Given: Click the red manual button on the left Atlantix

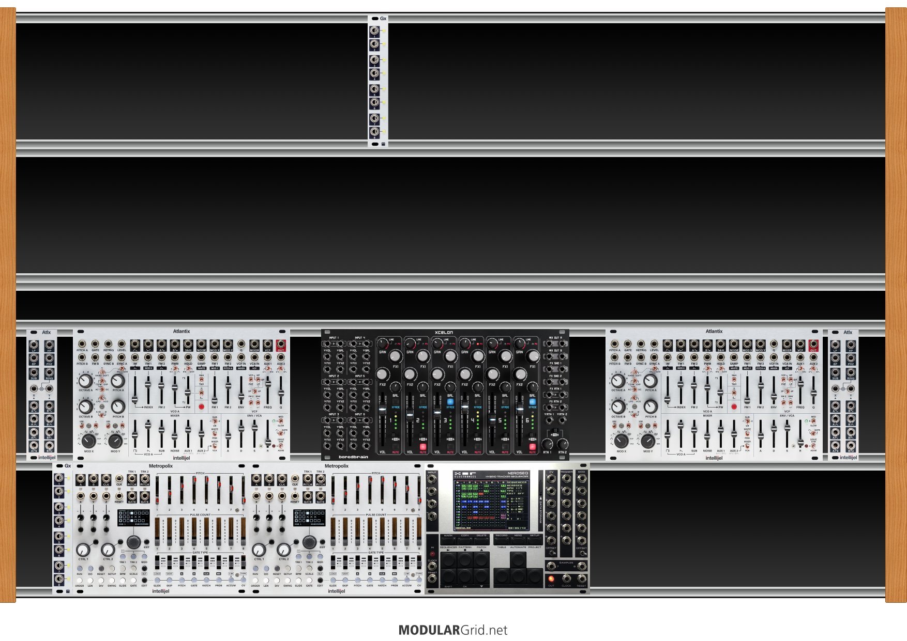Looking at the screenshot, I should (x=201, y=407).
